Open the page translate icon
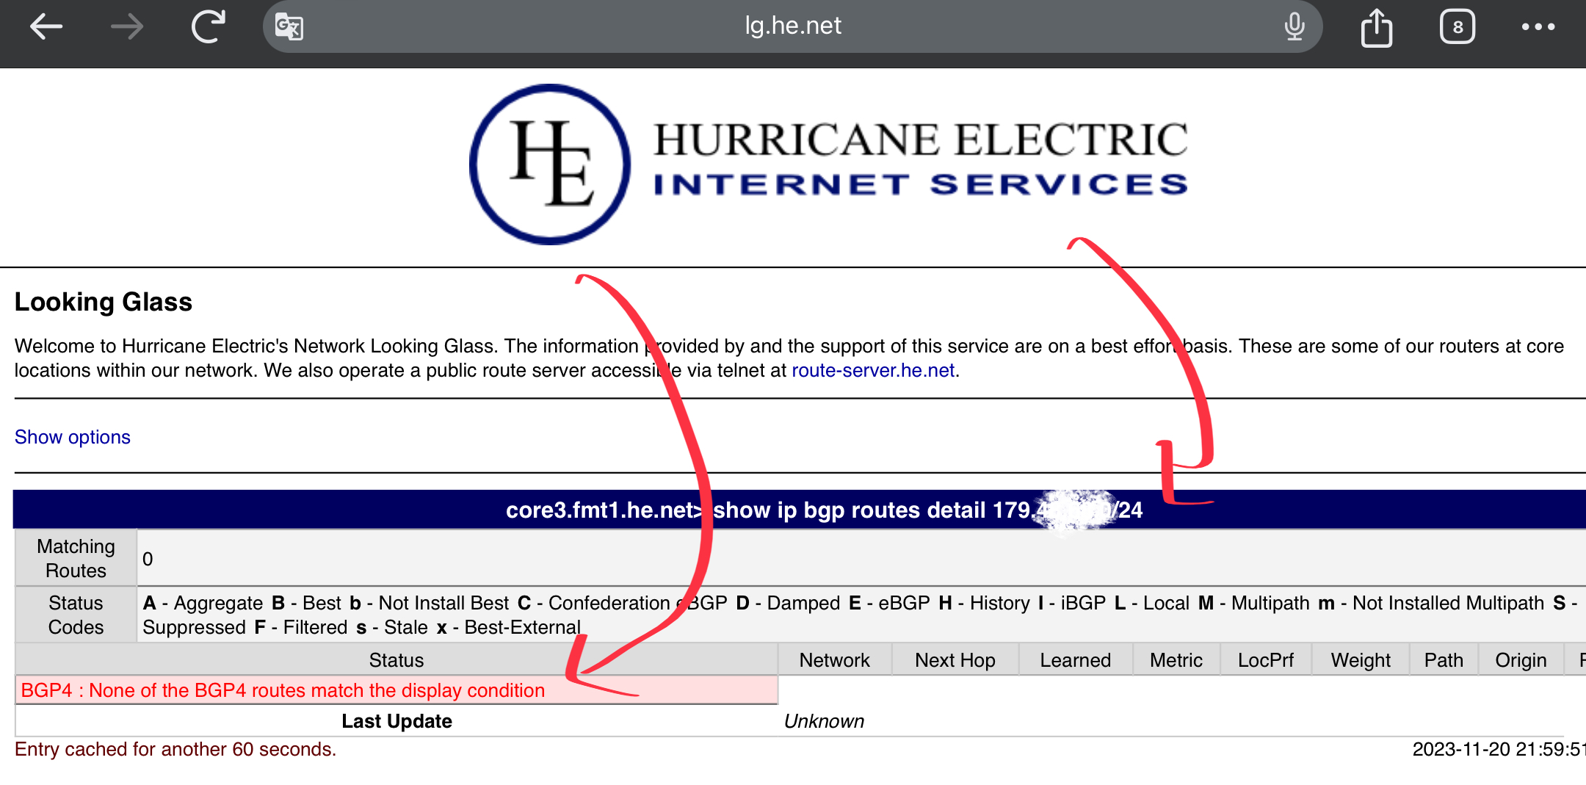1586x785 pixels. click(x=289, y=27)
